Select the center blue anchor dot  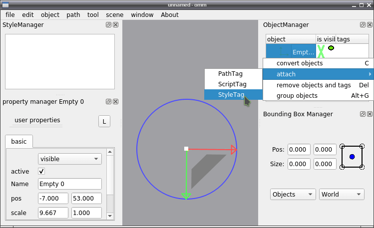[352, 157]
